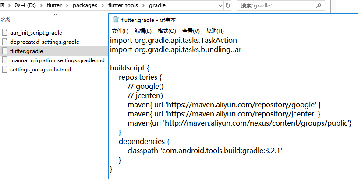
Task: Click the flutter.gradle - 记事本 title text
Action: pyautogui.click(x=149, y=20)
